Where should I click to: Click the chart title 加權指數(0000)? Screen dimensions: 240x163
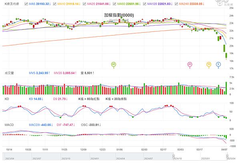tap(119, 15)
